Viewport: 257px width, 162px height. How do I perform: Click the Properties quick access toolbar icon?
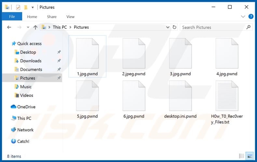pyautogui.click(x=18, y=7)
